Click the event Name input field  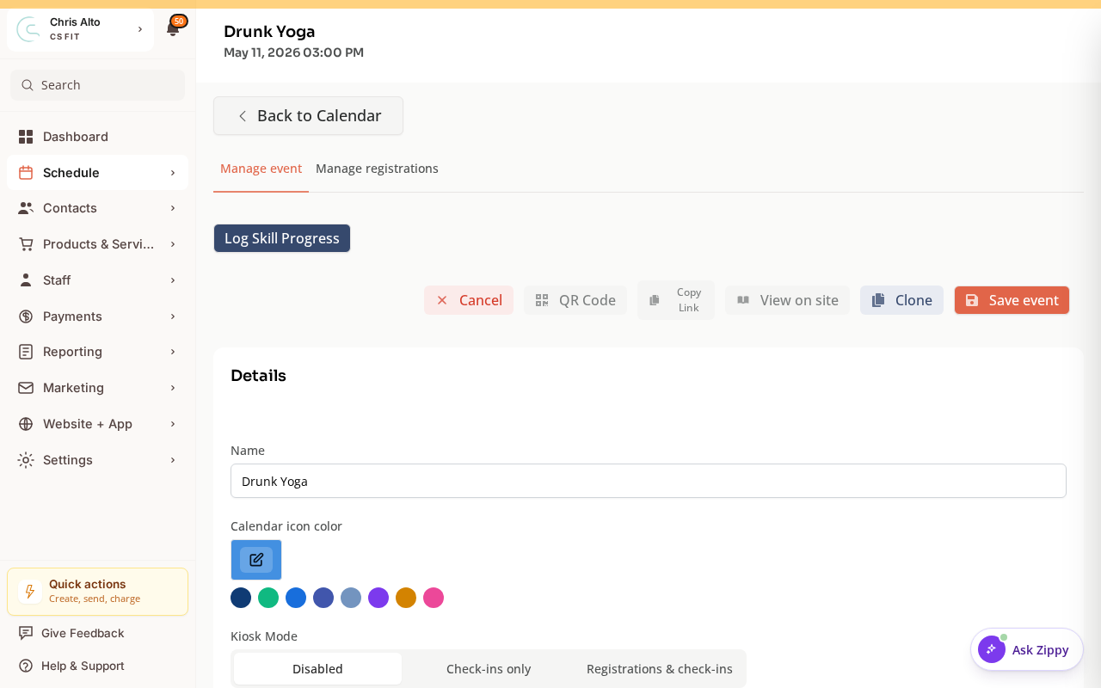pyautogui.click(x=649, y=481)
